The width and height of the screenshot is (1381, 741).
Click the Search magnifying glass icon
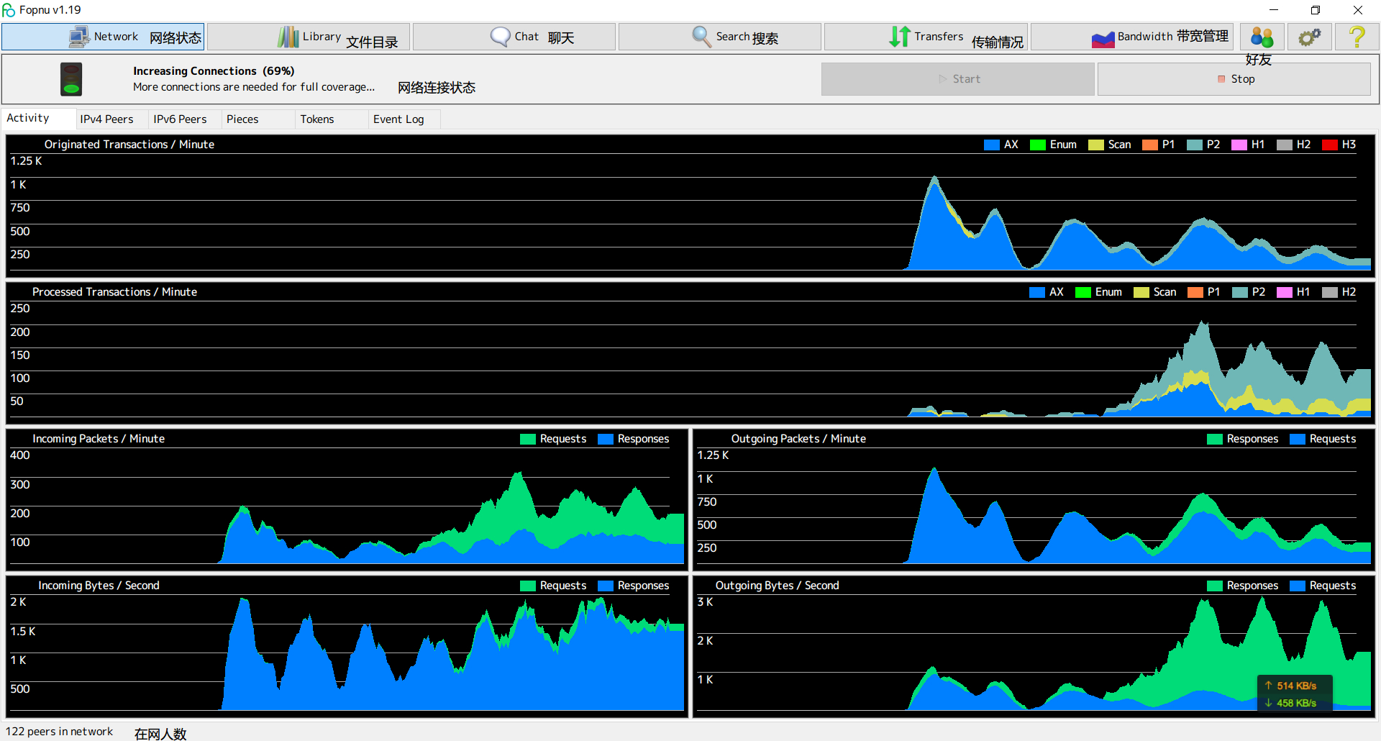pyautogui.click(x=701, y=37)
